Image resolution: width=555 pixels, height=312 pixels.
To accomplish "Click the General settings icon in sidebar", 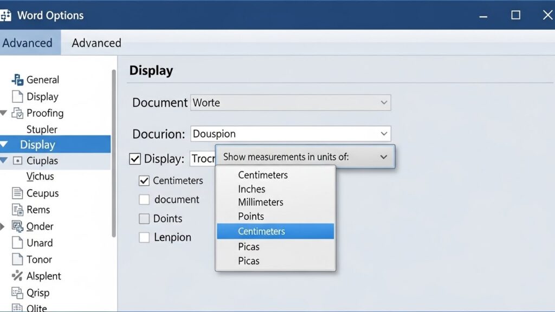I will 17,80.
